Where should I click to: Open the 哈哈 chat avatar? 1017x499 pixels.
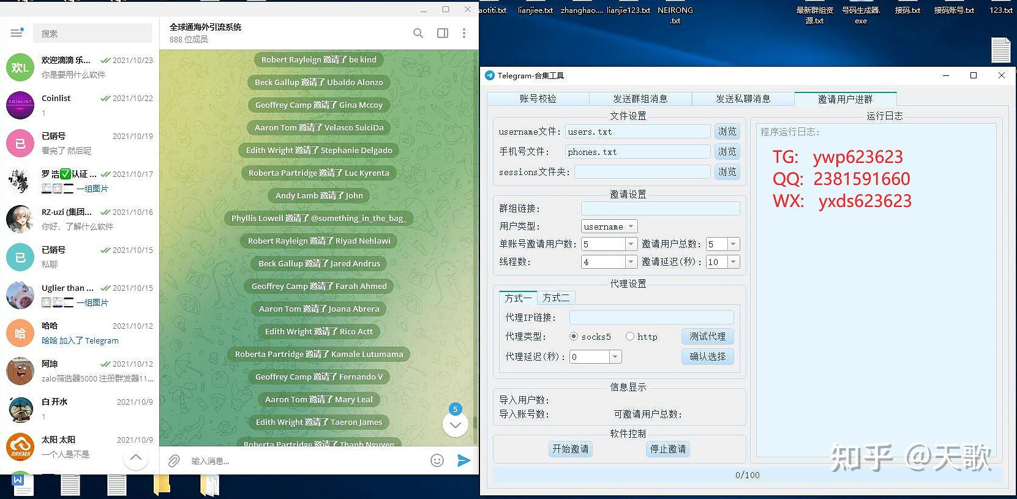click(x=20, y=333)
